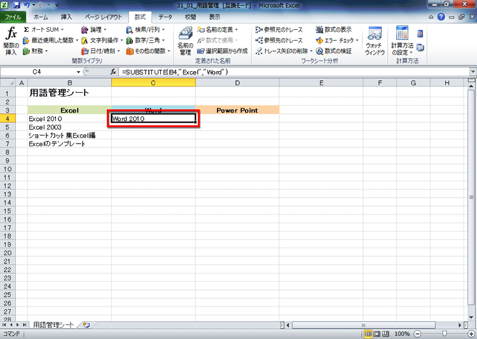Switch to the Page Layout (ページ レイアウト) tab
Screen dimensions: 477x339
tap(103, 17)
